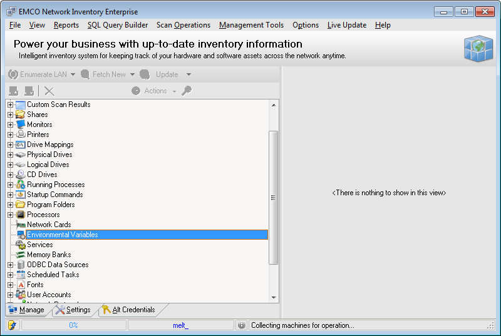The image size is (501, 336).
Task: Switch to the Alt Credentials tab
Action: (129, 310)
